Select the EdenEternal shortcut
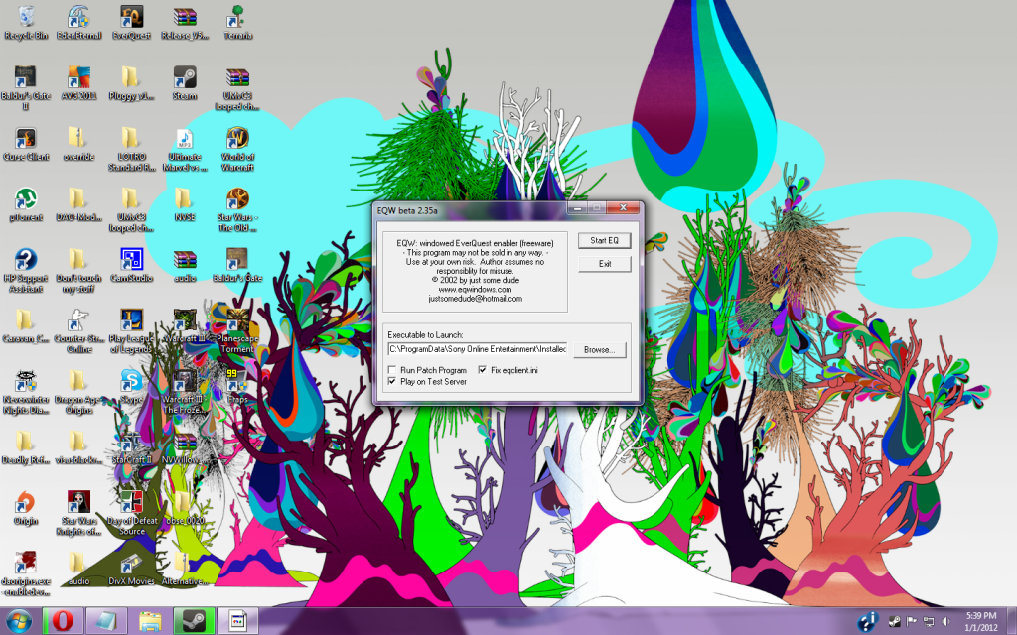The height and width of the screenshot is (635, 1017). [x=78, y=24]
